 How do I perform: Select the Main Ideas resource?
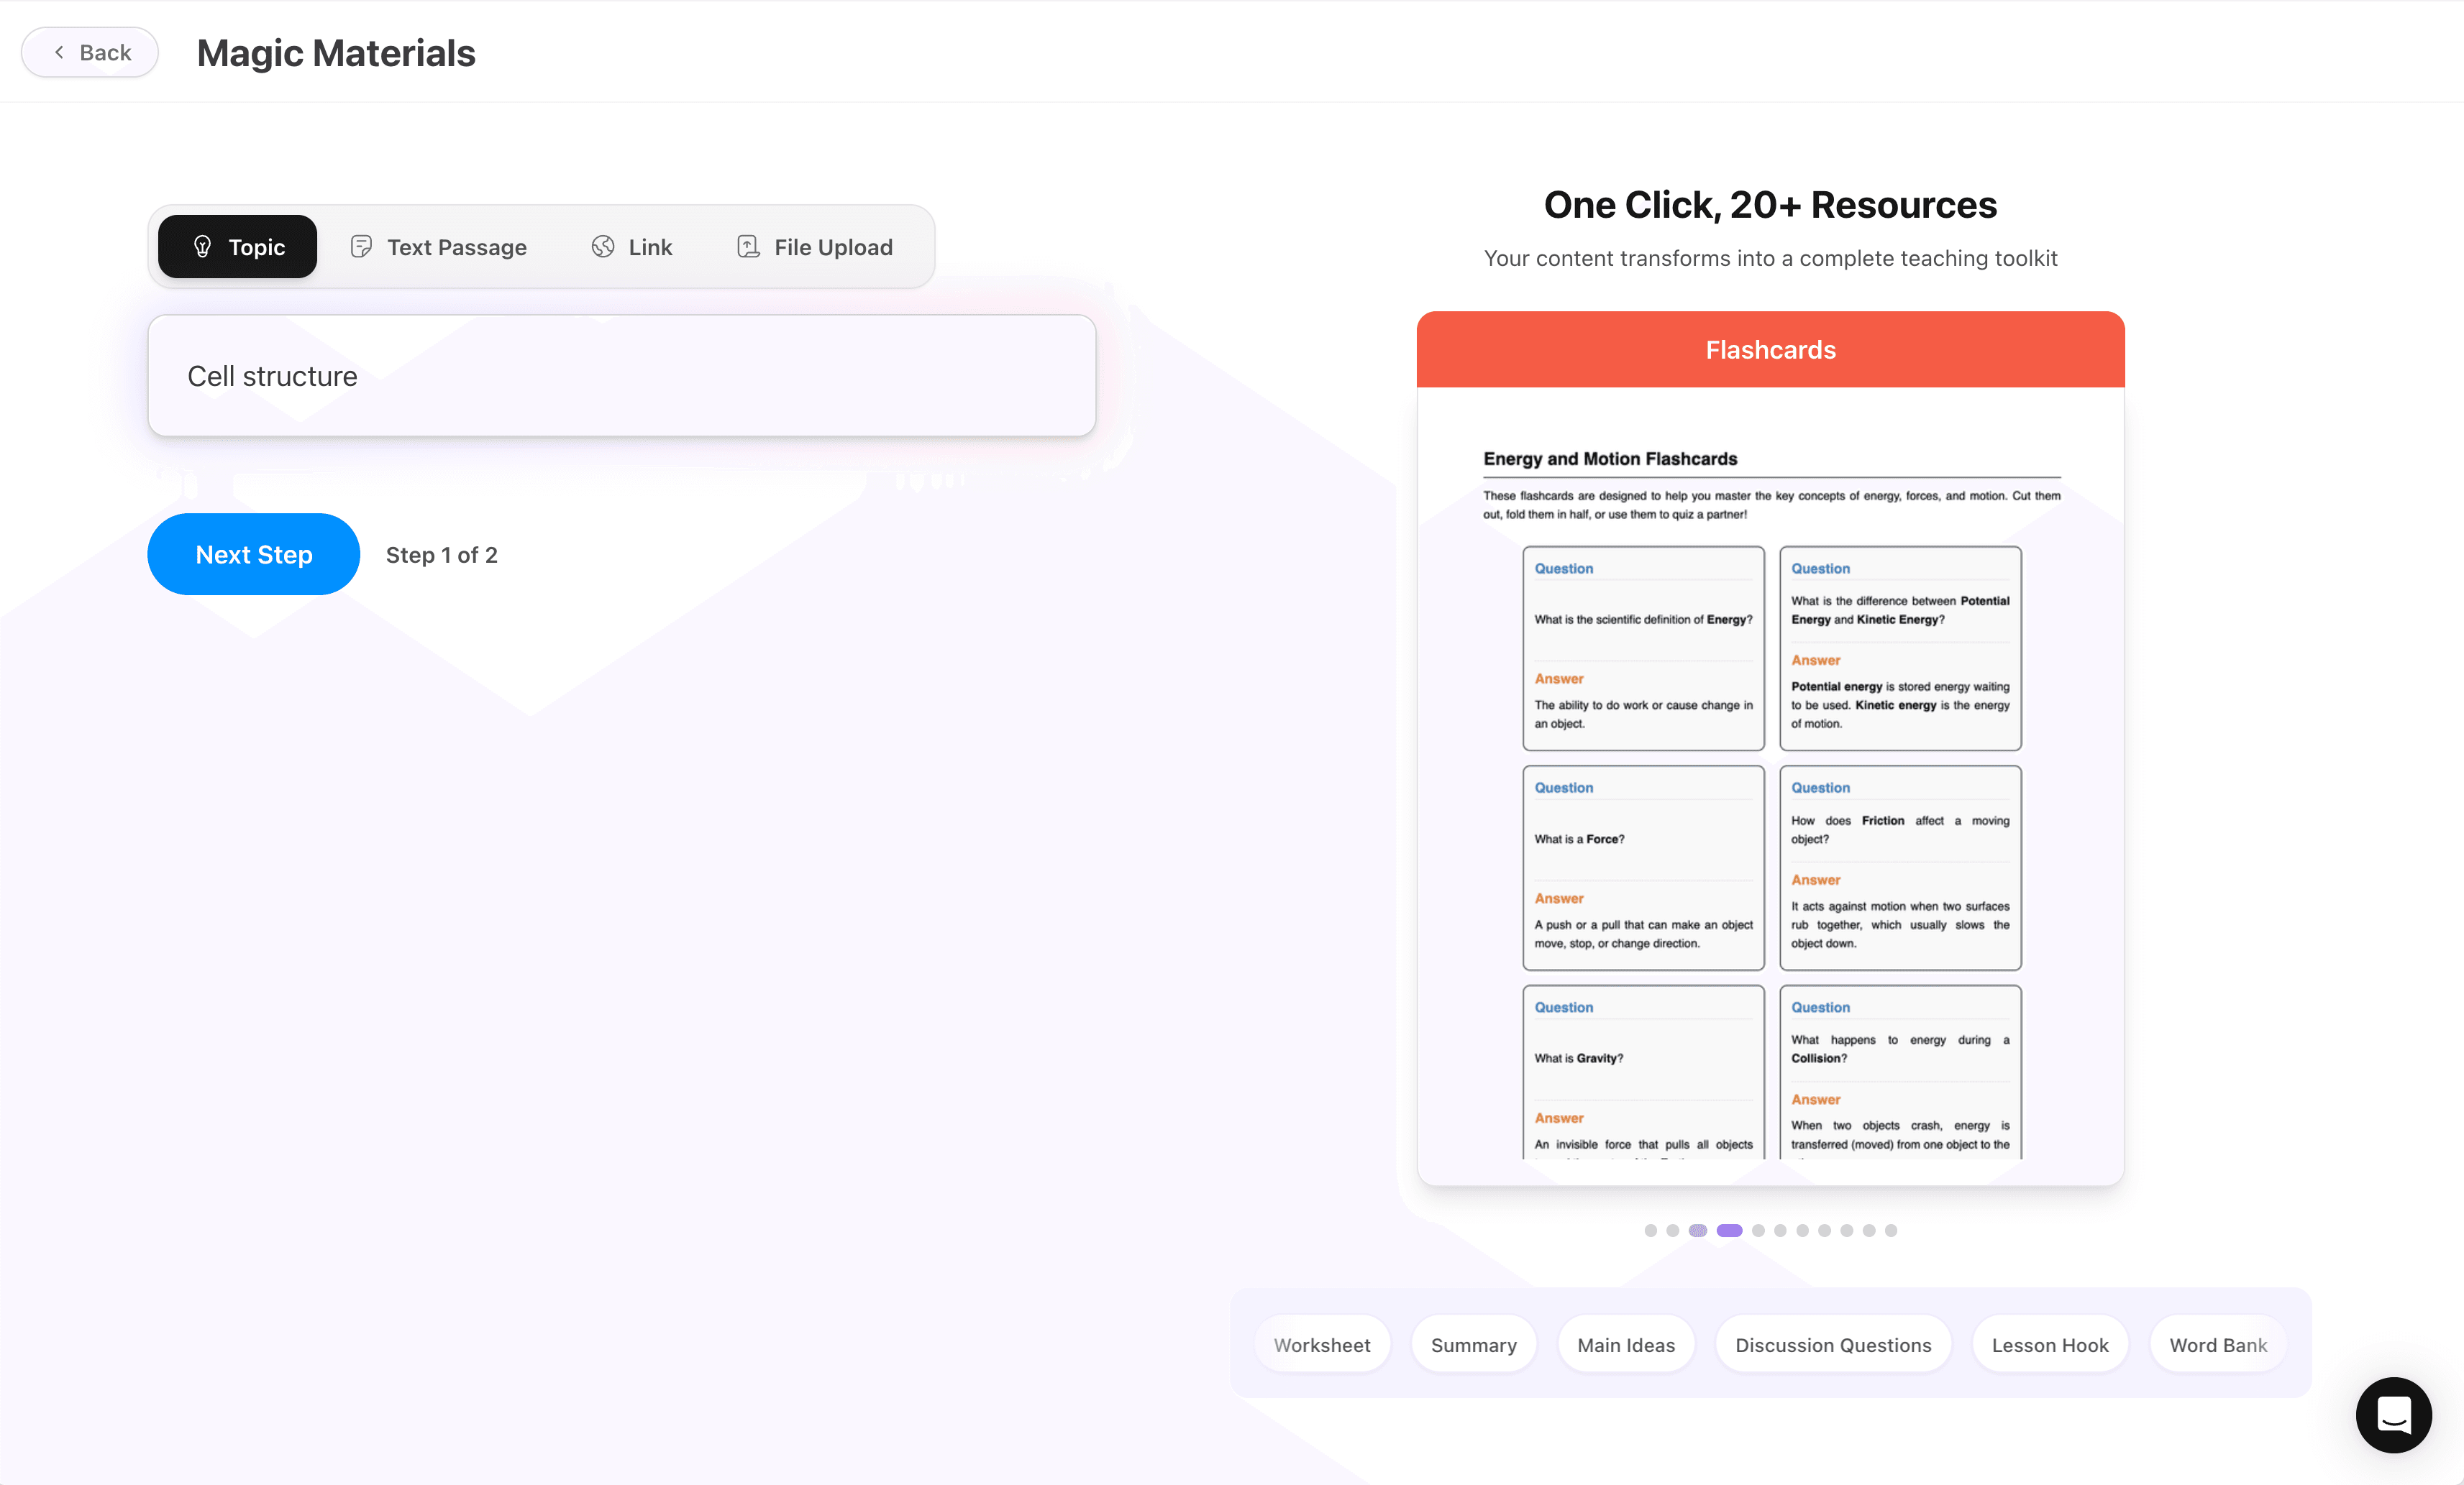(1625, 1344)
